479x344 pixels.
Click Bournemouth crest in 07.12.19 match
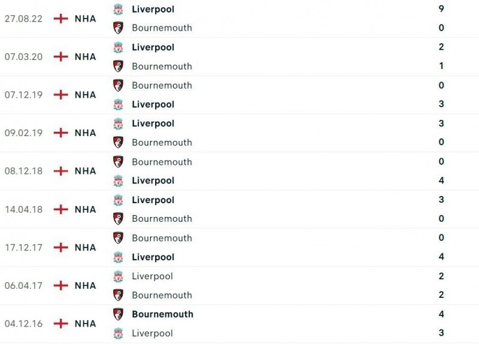pos(118,85)
